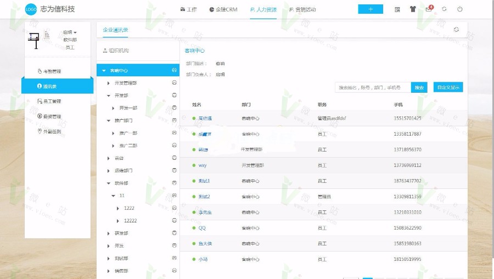Viewport: 494px width, 279px height.
Task: Open the mail icon with red badge
Action: click(429, 8)
